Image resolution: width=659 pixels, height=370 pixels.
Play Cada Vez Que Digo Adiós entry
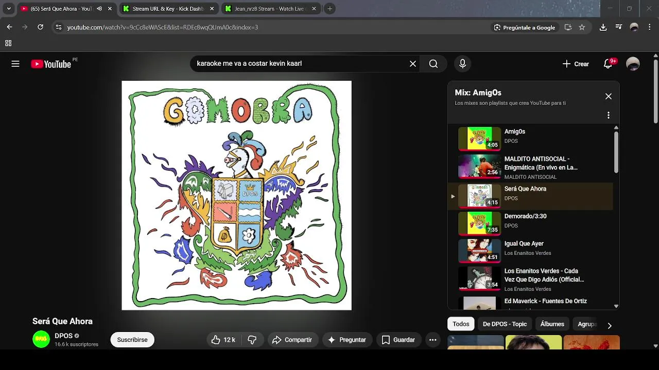click(530, 279)
